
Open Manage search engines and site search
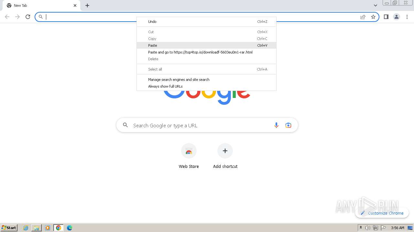pyautogui.click(x=206, y=80)
